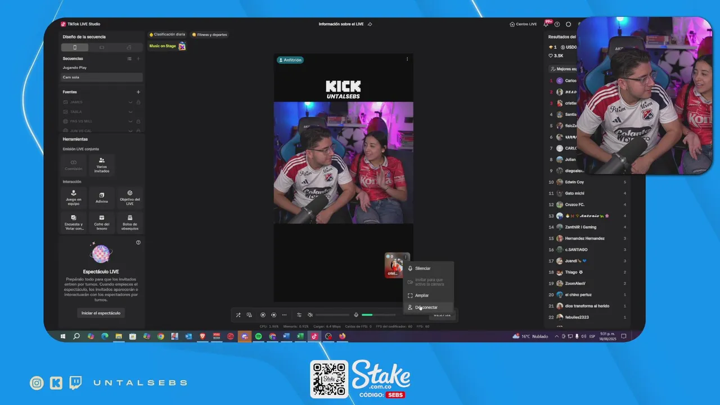720x405 pixels.
Task: Expand the PNS VS MILL source chevron
Action: tap(130, 121)
